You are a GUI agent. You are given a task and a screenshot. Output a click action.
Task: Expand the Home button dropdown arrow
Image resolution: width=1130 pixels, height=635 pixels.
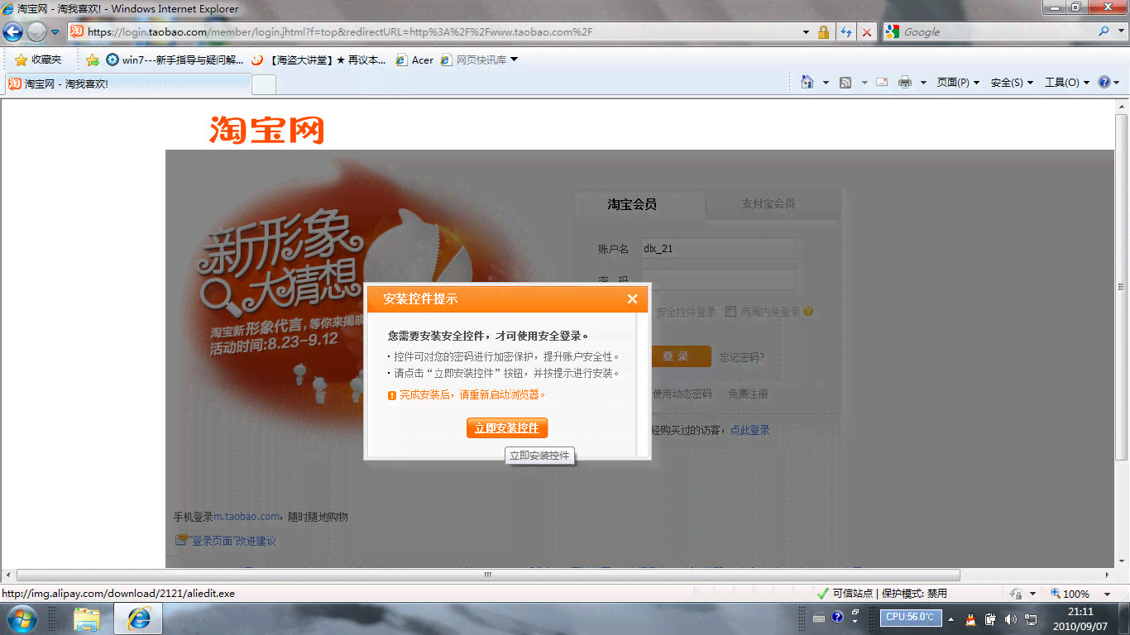click(x=826, y=83)
